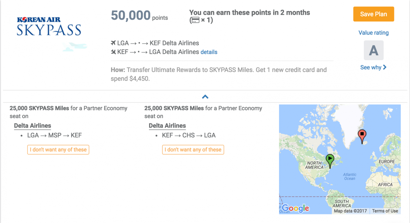Viewport: 410px width, 223px height.
Task: Click the Save Plan button
Action: click(373, 14)
